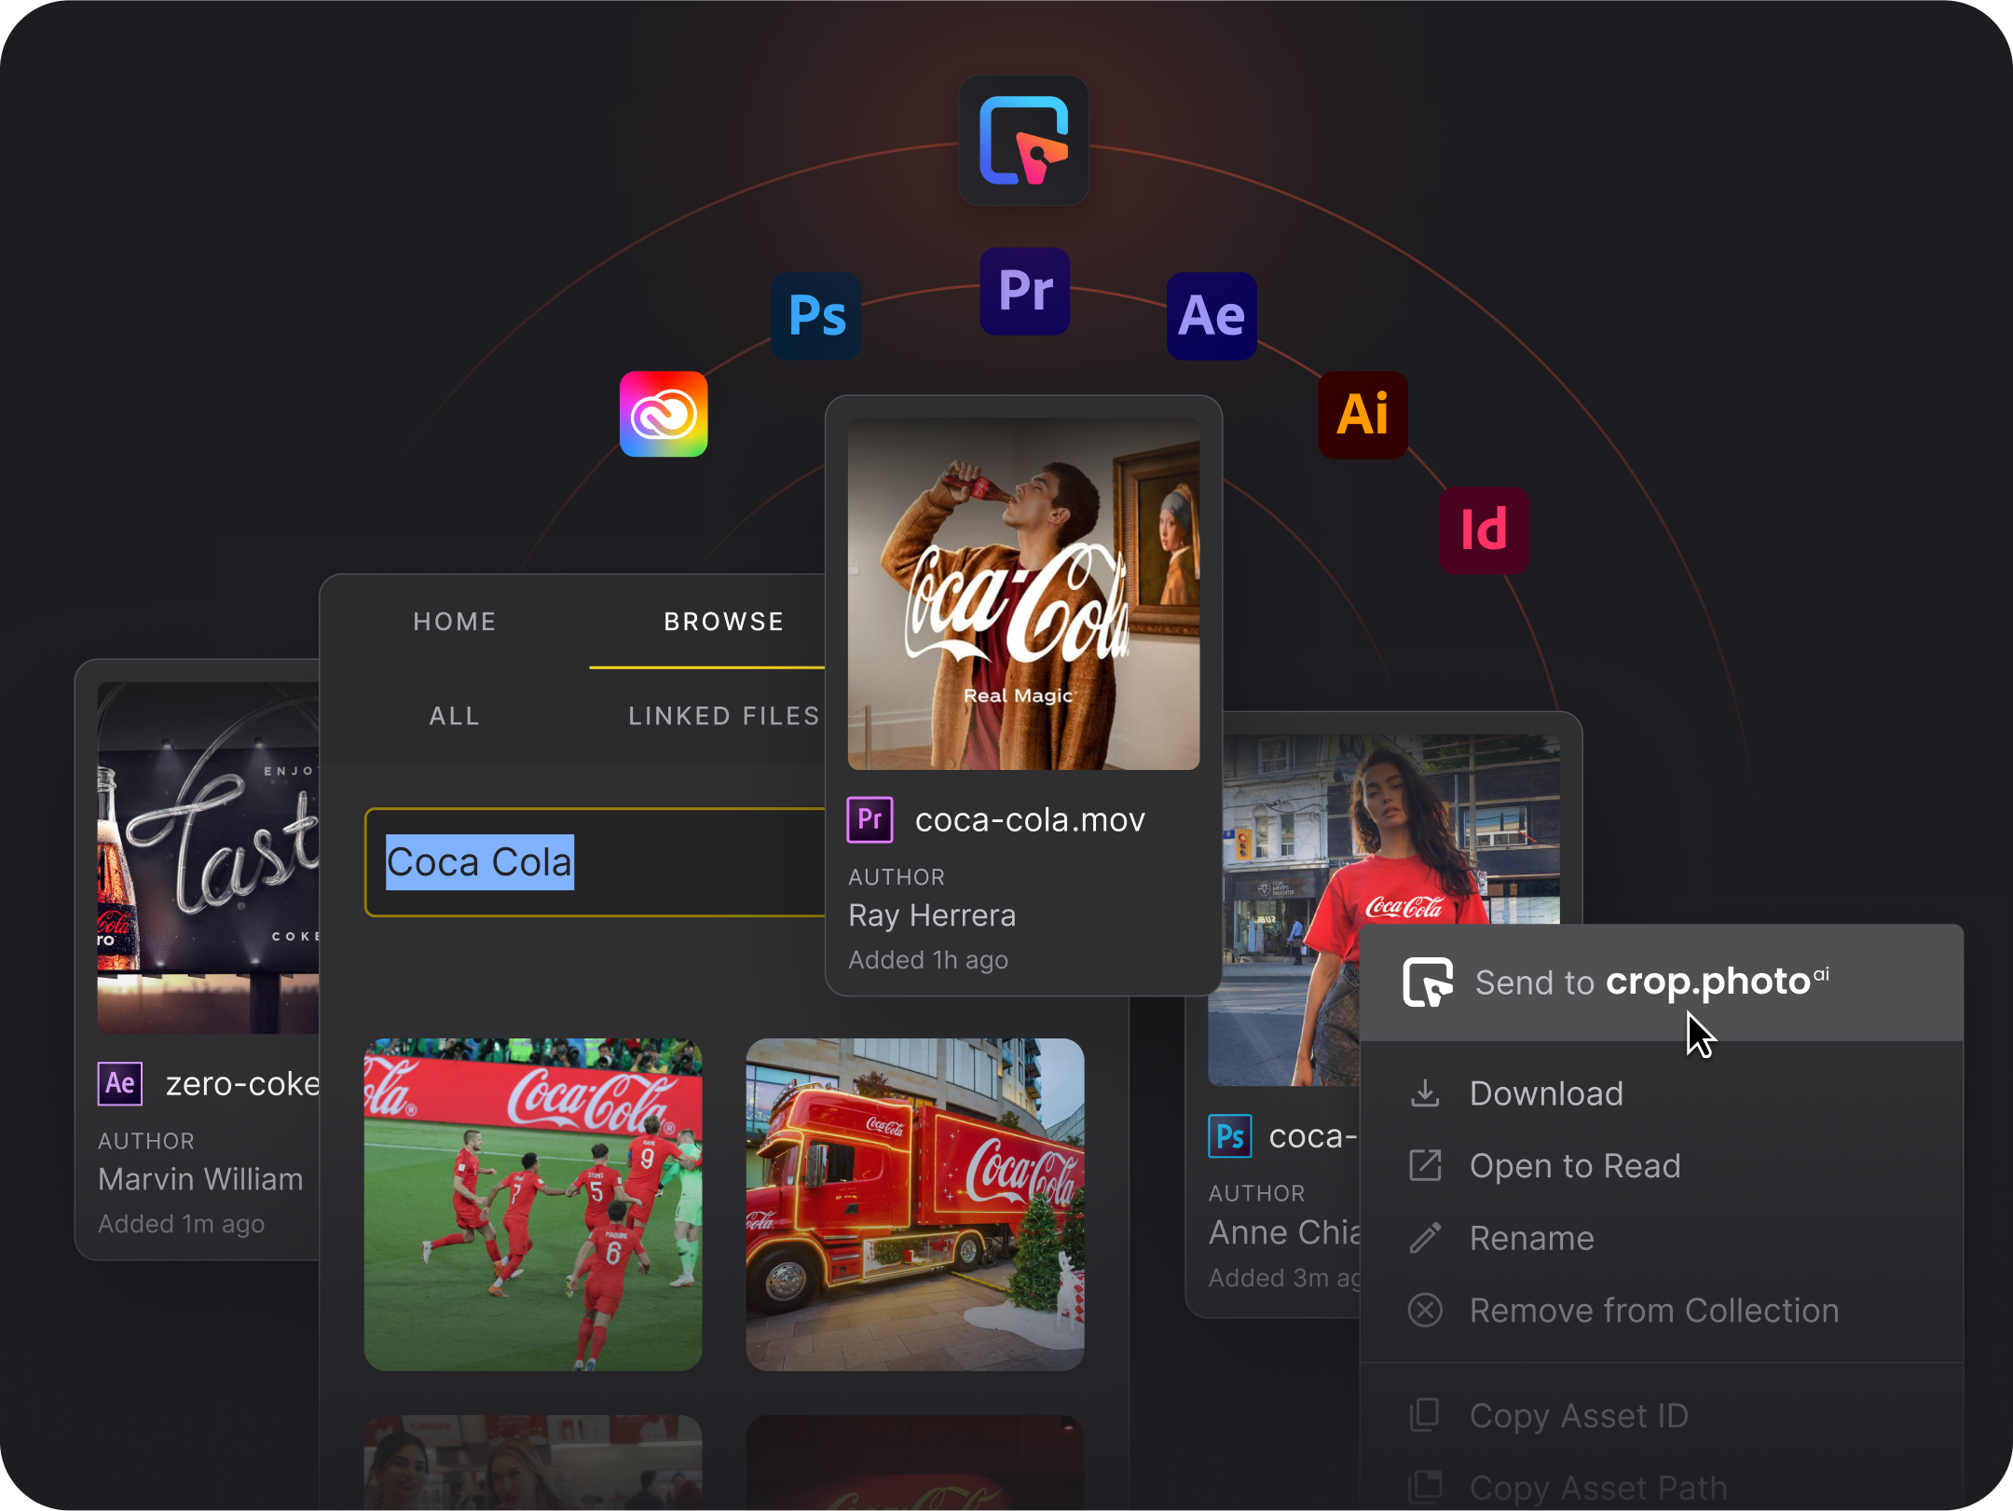Open the Illustrator icon
Image resolution: width=2013 pixels, height=1511 pixels.
point(1362,414)
